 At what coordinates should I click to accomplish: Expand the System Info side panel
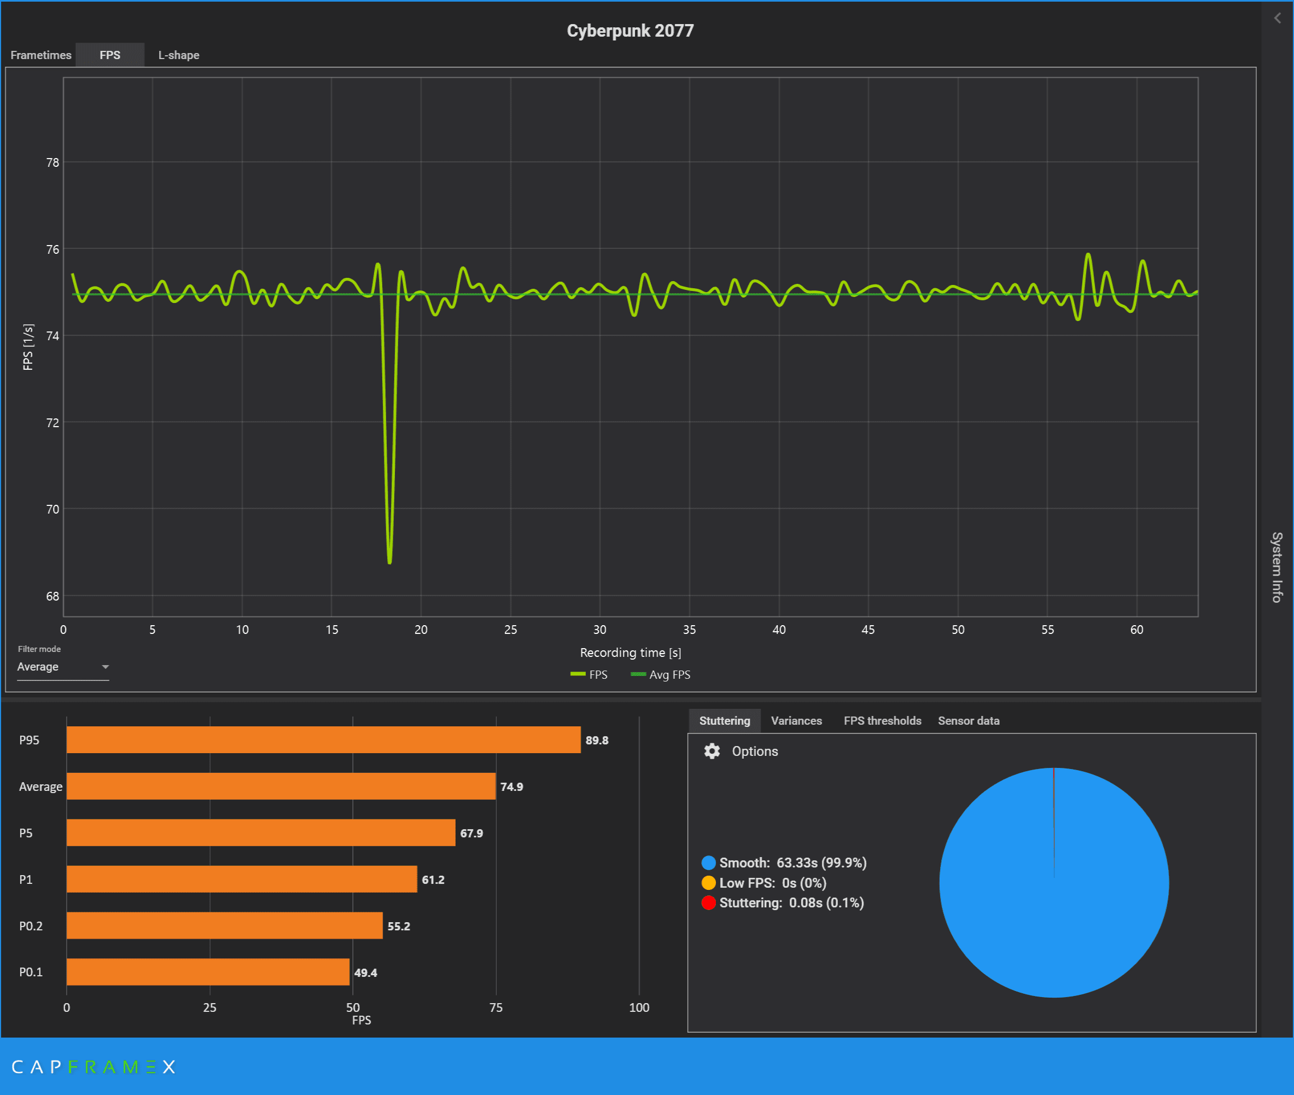(1276, 567)
